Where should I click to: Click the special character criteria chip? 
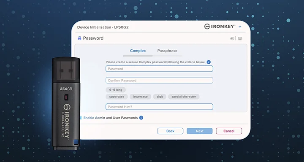[184, 97]
